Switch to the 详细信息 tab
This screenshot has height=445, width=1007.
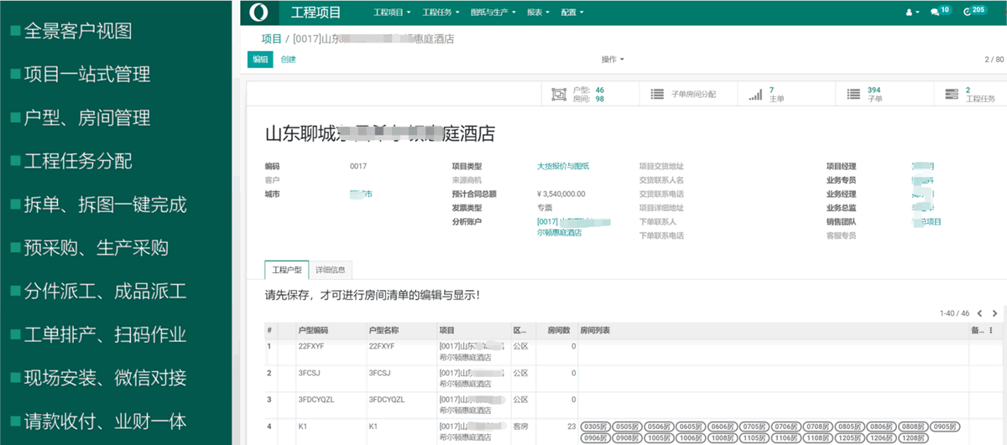click(x=331, y=271)
